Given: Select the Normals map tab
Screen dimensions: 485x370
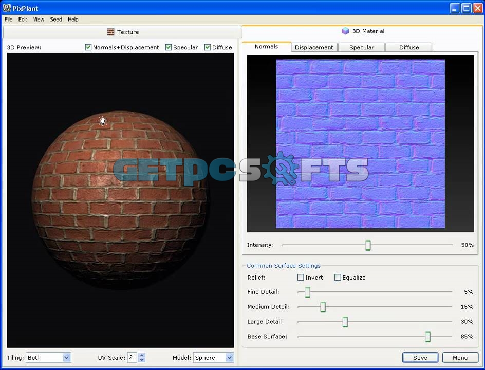Looking at the screenshot, I should (266, 47).
